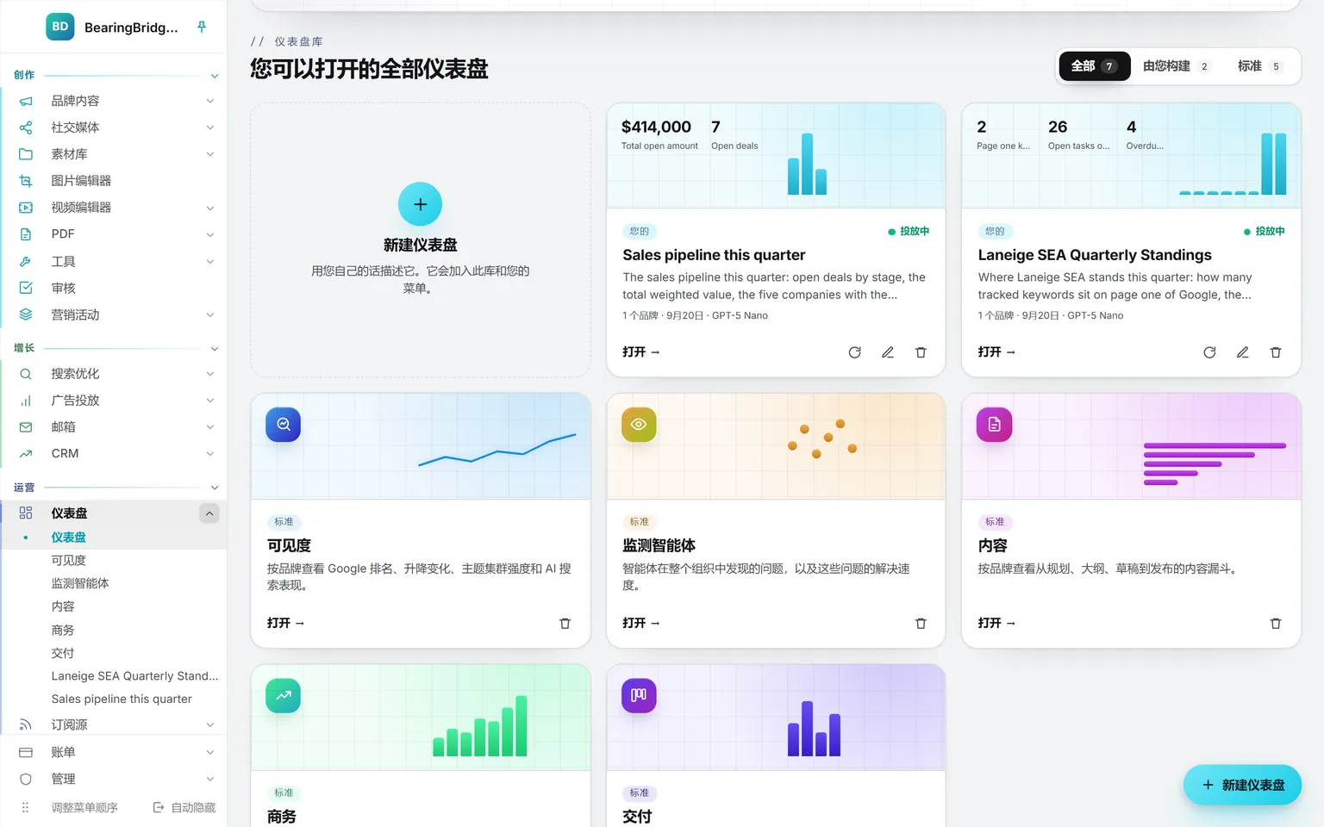Click the 监测智能体 card eye icon
The image size is (1324, 827).
tap(639, 425)
